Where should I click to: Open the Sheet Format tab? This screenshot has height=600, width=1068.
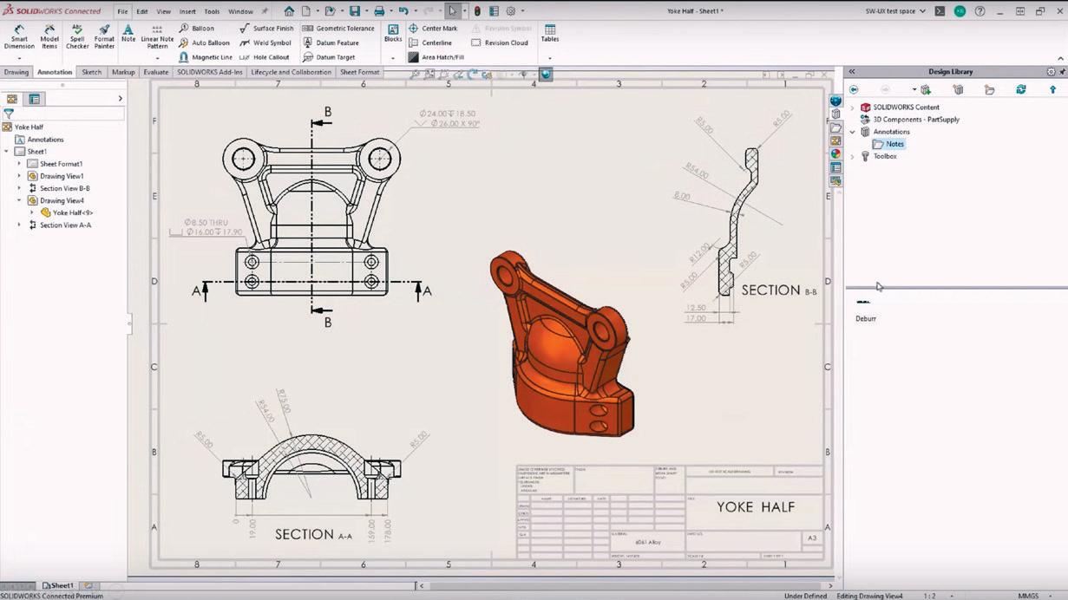click(x=360, y=72)
